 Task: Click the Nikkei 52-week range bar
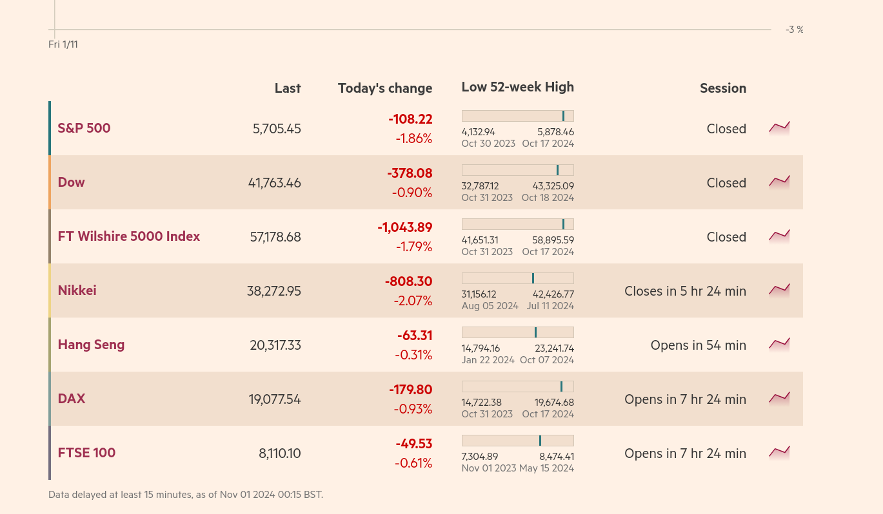517,278
